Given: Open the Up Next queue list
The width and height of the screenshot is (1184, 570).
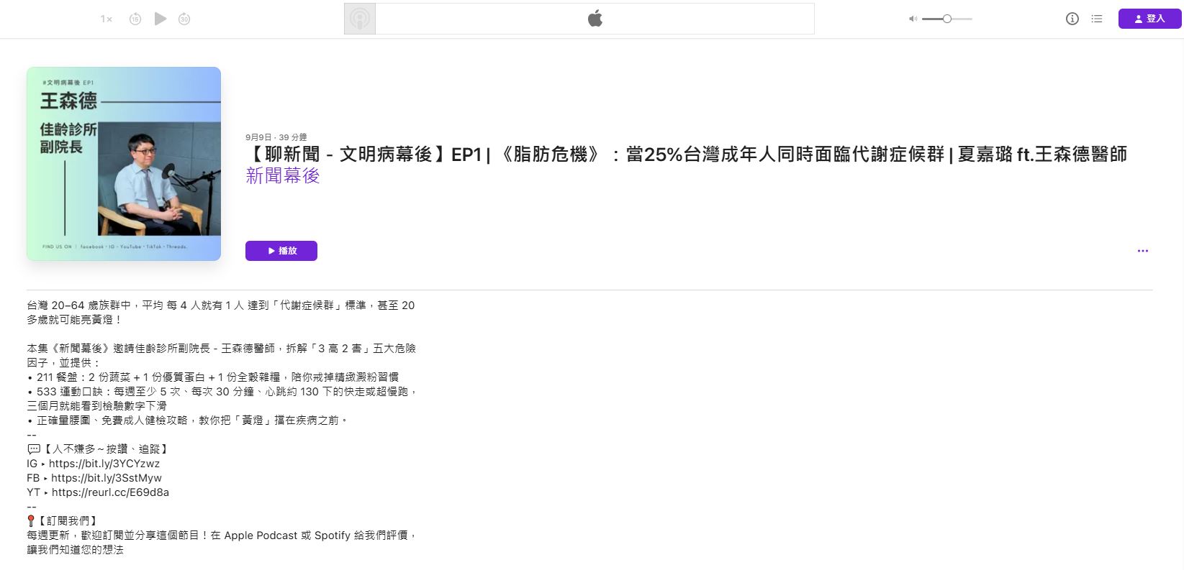Looking at the screenshot, I should point(1096,19).
